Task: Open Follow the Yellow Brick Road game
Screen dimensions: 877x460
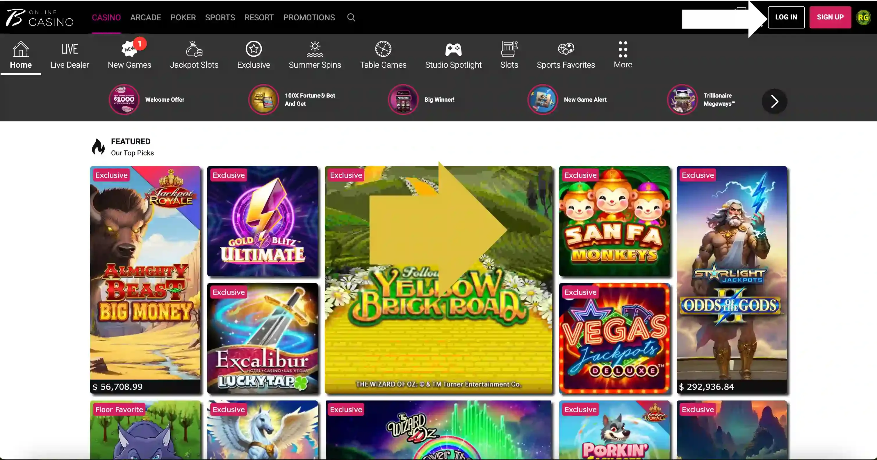Action: (x=438, y=280)
